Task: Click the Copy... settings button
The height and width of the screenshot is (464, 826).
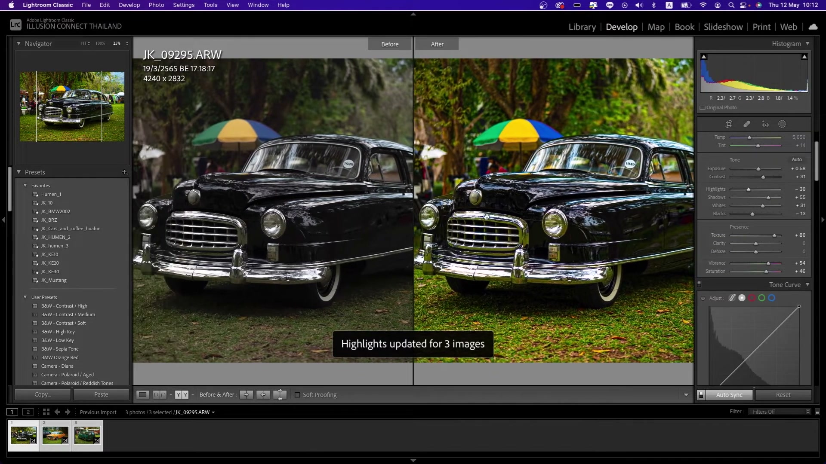Action: pos(43,394)
